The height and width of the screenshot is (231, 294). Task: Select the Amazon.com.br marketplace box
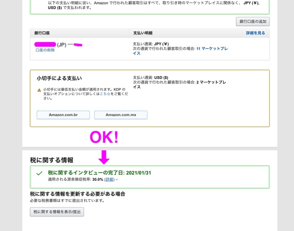point(63,115)
